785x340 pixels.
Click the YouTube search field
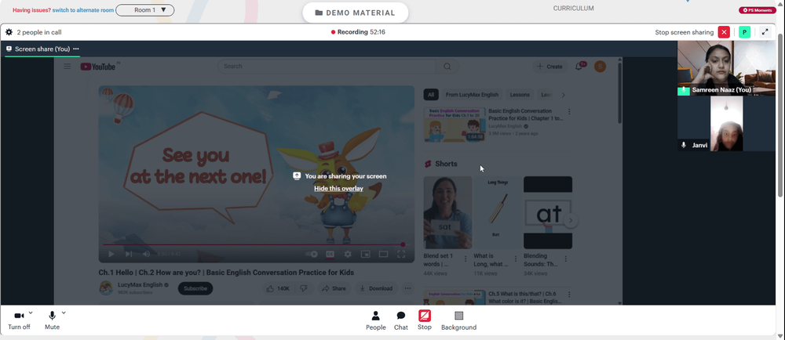pyautogui.click(x=327, y=67)
